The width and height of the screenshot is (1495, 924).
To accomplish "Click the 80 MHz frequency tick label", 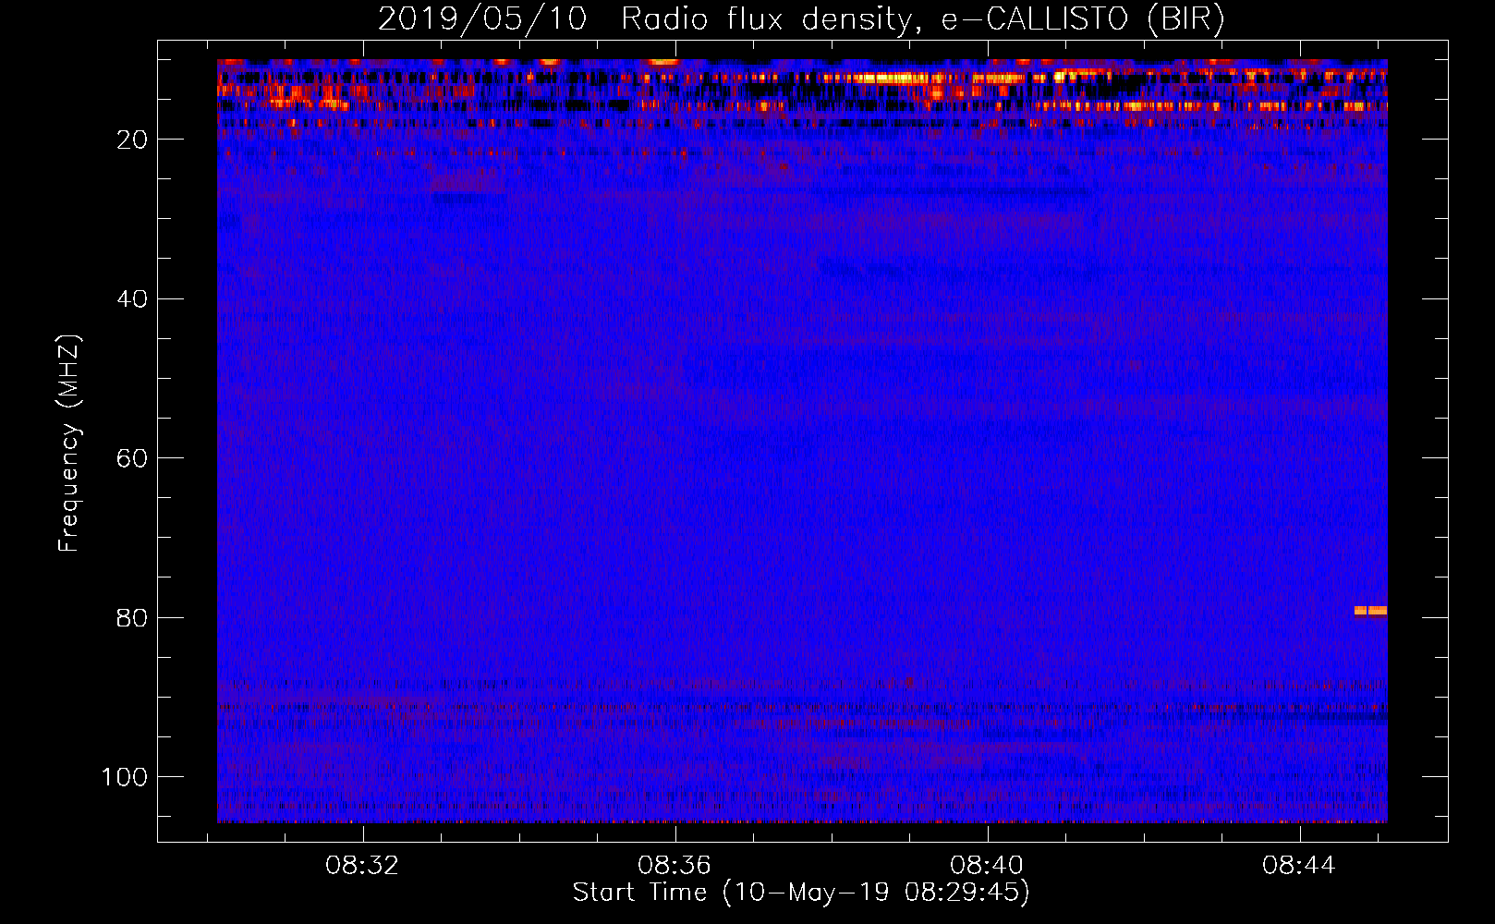I will coord(133,617).
